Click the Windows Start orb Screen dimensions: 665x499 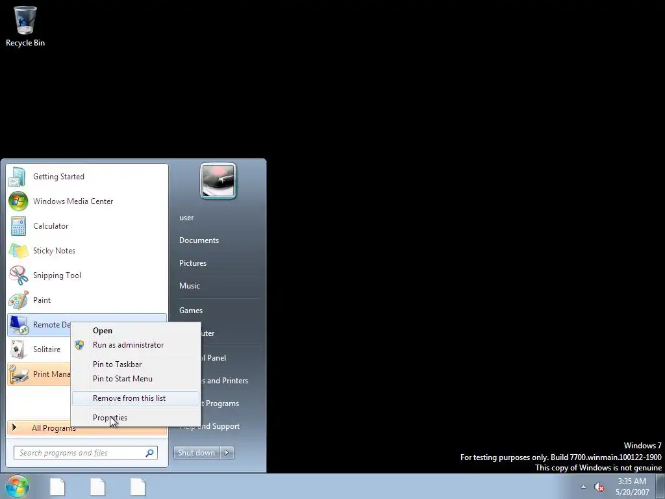pyautogui.click(x=18, y=486)
